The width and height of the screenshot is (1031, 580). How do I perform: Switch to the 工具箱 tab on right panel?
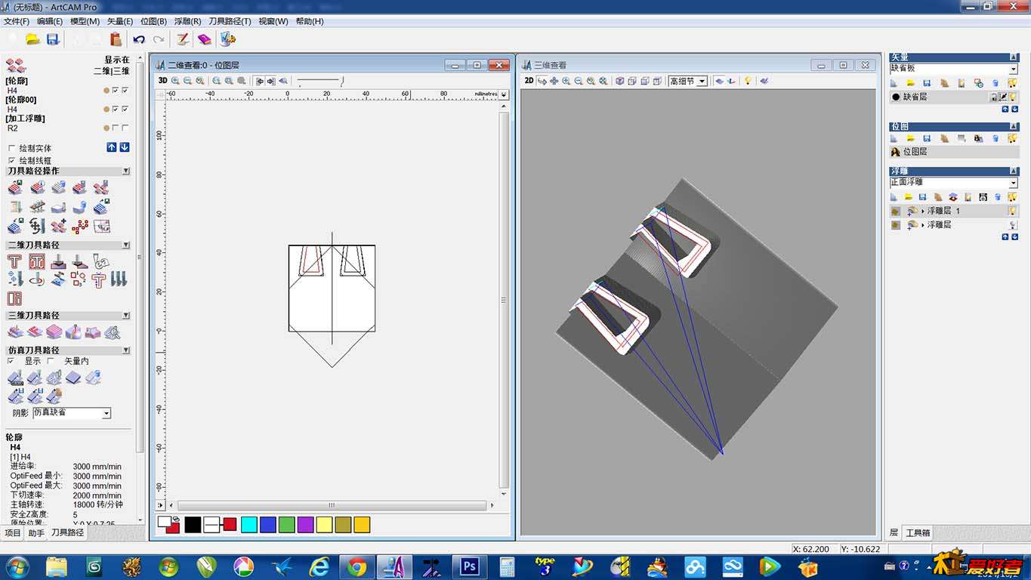918,532
